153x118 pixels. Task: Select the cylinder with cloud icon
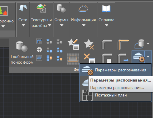tap(139, 44)
